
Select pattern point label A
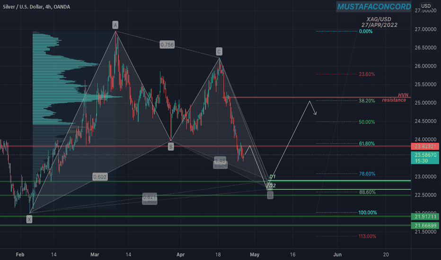(x=115, y=25)
